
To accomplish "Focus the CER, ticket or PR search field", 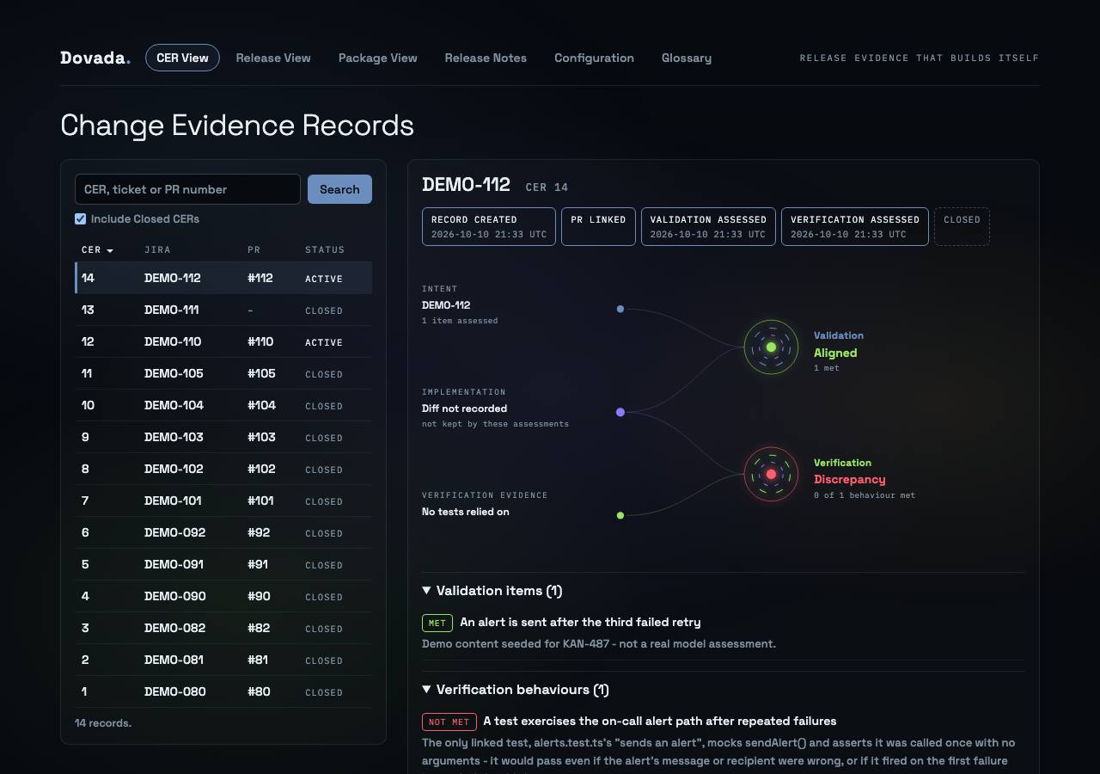I will click(x=187, y=189).
